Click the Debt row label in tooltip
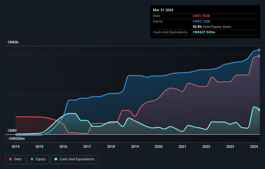Image resolution: width=265 pixels, height=169 pixels. point(157,16)
